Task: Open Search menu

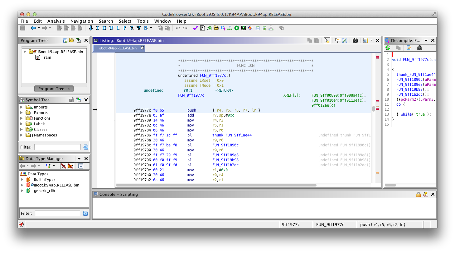Action: tap(106, 21)
